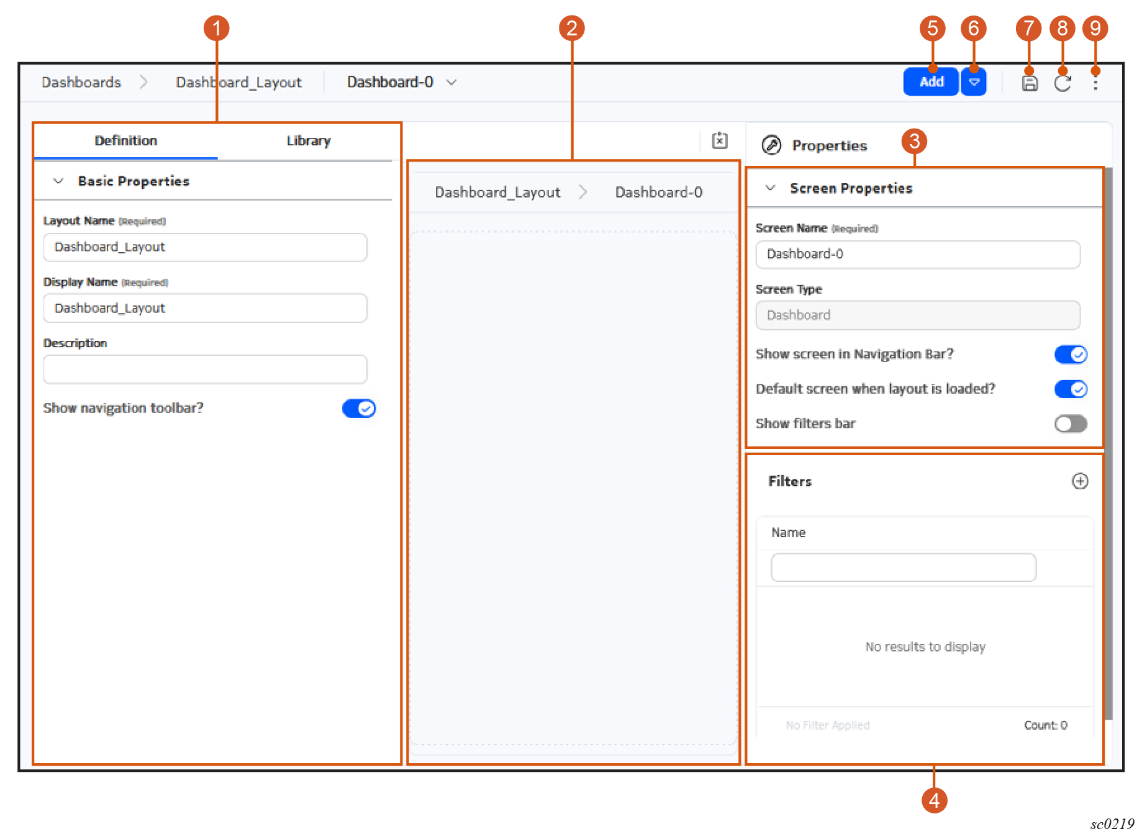The image size is (1142, 834).
Task: Click the disabled Screen Type field
Action: pos(917,315)
